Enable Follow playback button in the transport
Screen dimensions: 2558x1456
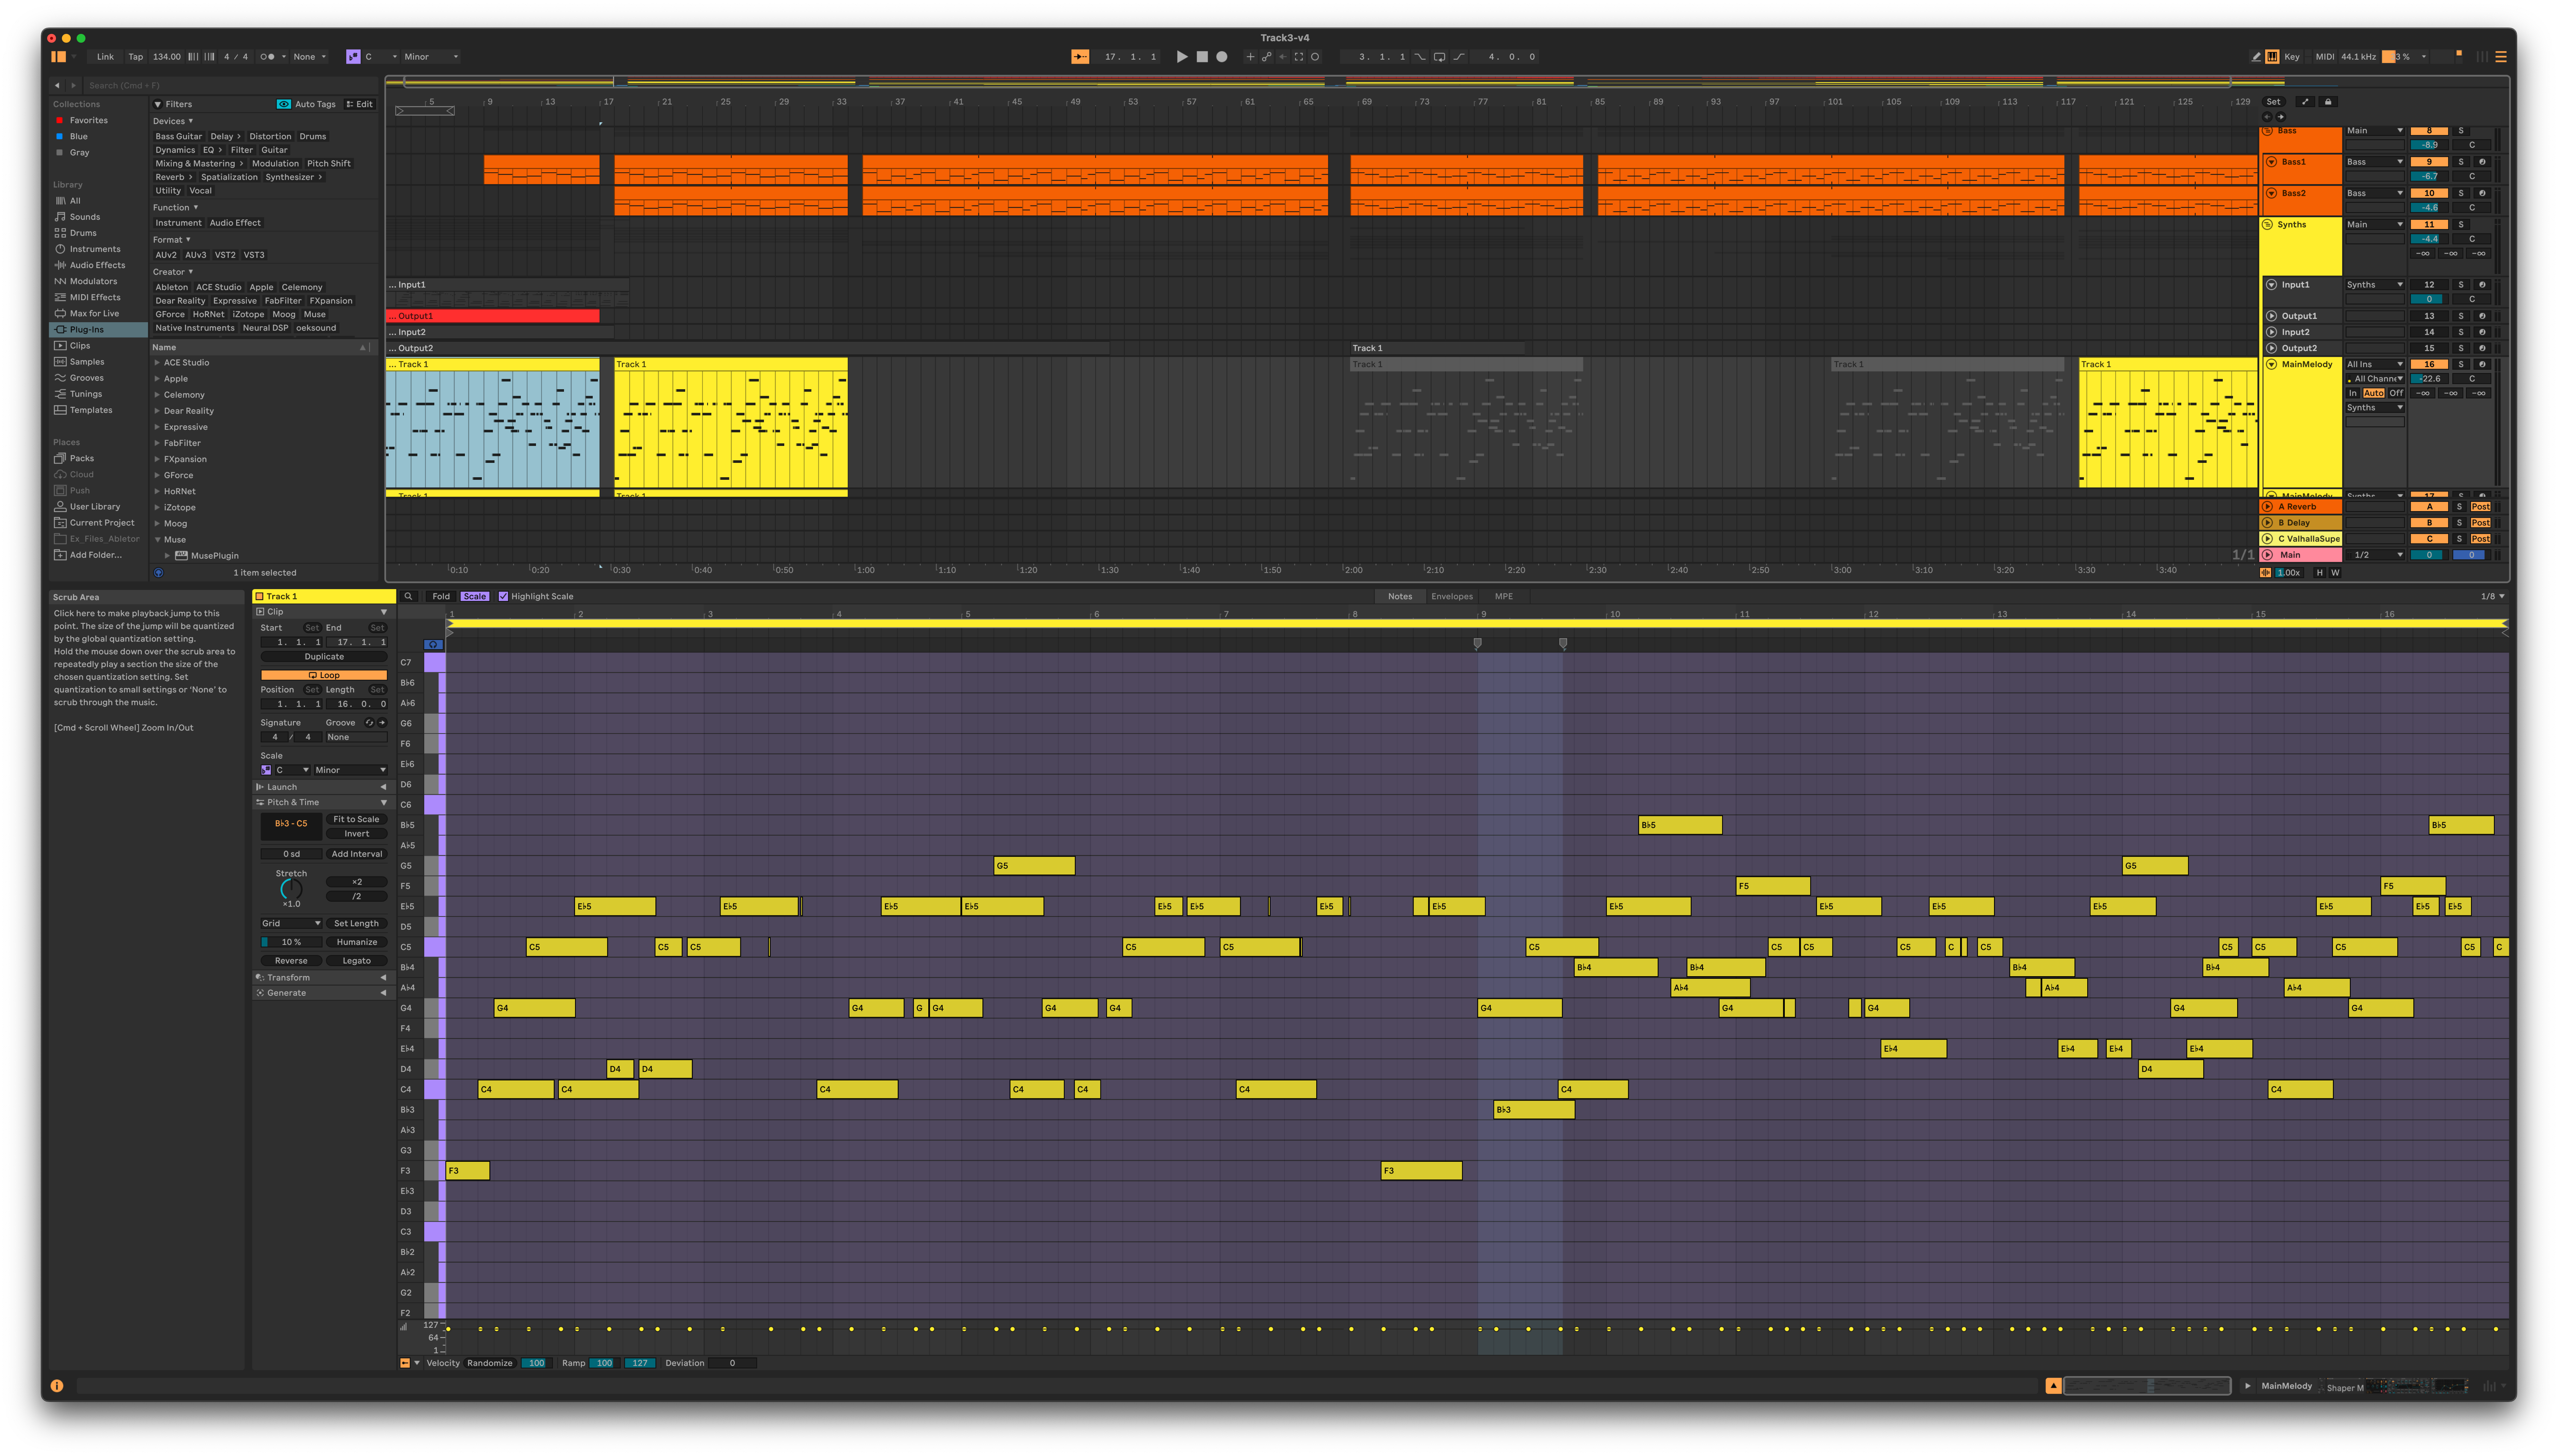tap(1080, 57)
